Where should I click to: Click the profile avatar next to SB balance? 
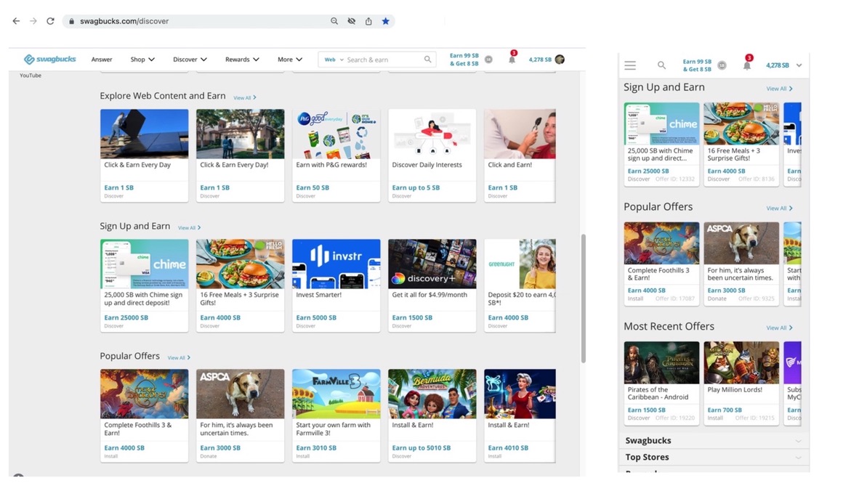(x=559, y=59)
